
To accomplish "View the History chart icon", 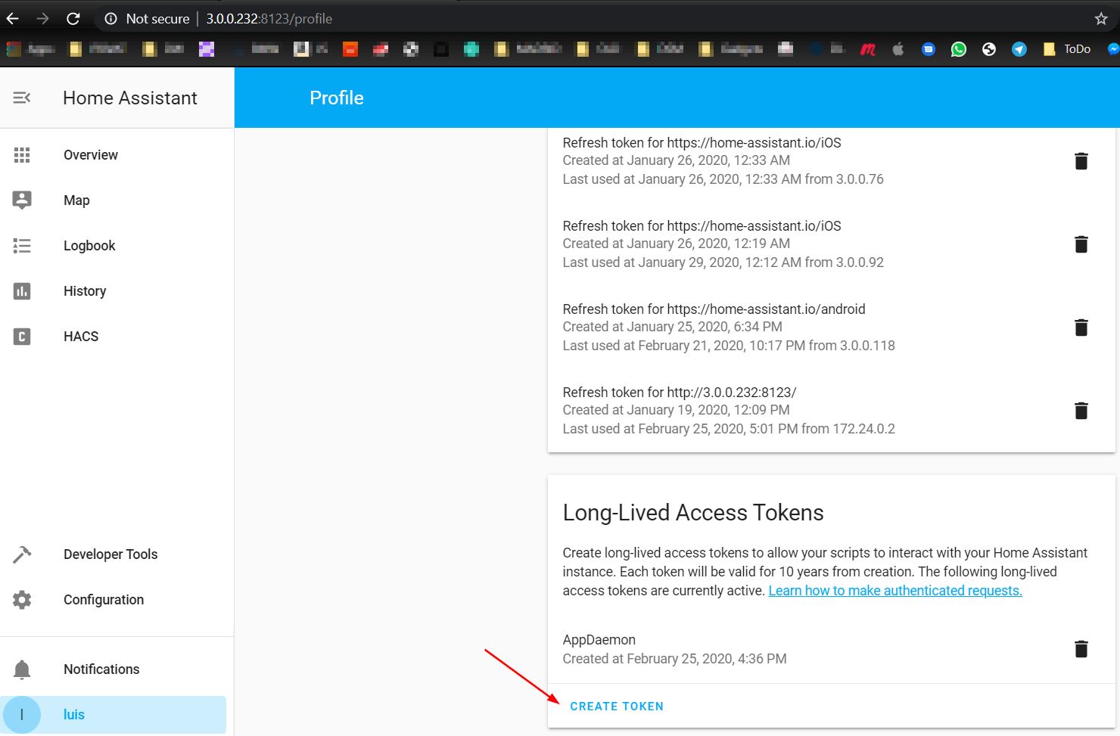I will pyautogui.click(x=22, y=290).
